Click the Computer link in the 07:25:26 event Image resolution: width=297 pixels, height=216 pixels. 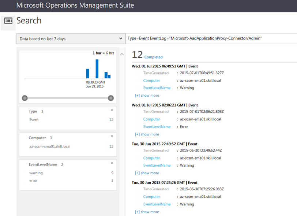click(x=151, y=197)
